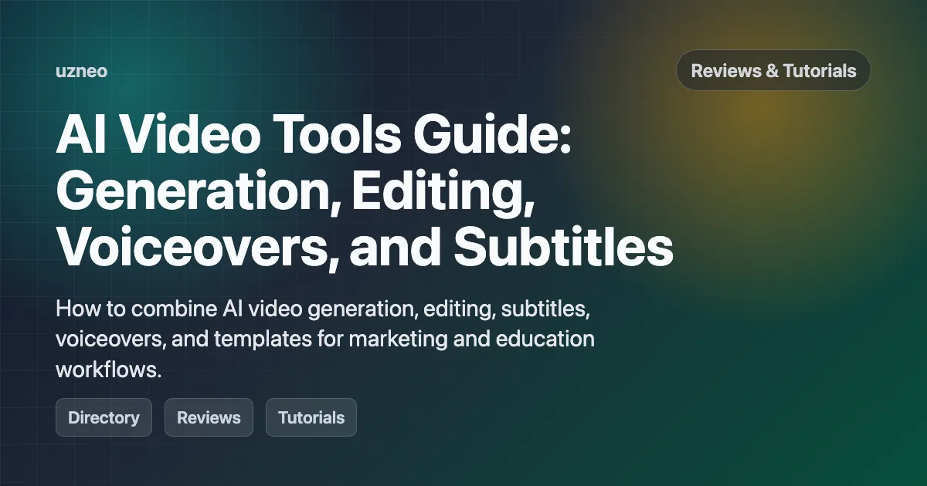Click the headline line "Generation, Editing,"
The width and height of the screenshot is (927, 486).
click(x=296, y=193)
